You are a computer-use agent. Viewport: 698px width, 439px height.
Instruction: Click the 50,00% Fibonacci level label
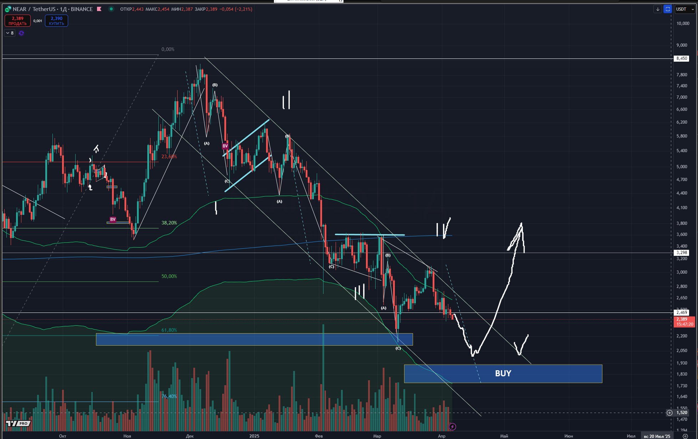[x=169, y=276]
